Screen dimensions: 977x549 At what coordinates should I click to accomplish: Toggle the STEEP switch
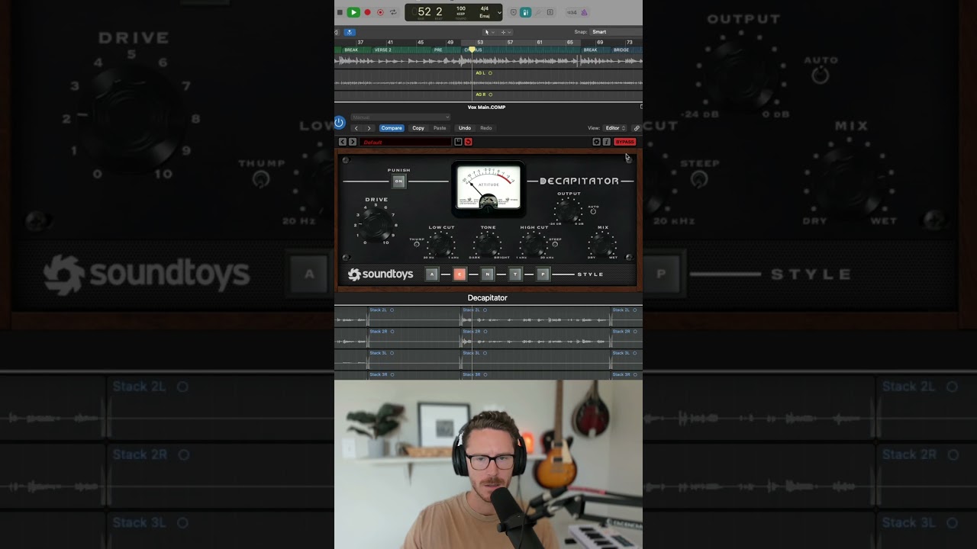point(555,244)
